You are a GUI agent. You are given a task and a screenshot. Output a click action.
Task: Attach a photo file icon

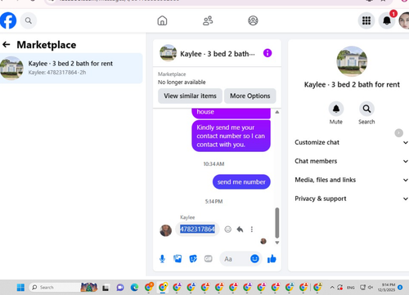pyautogui.click(x=178, y=258)
